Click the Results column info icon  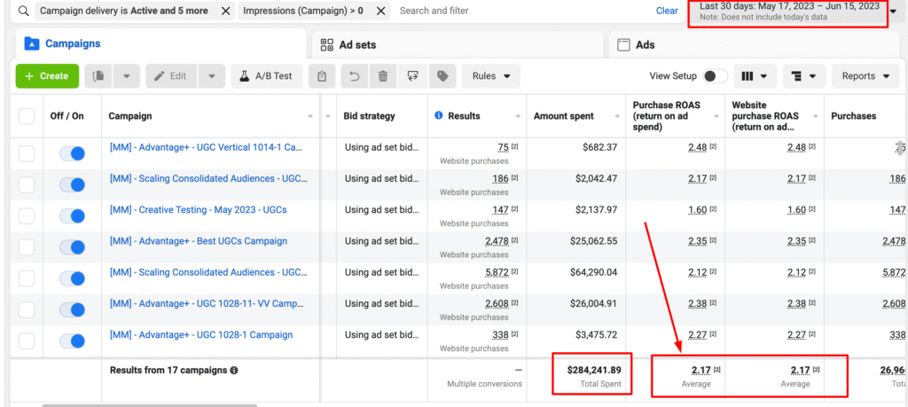pyautogui.click(x=438, y=116)
